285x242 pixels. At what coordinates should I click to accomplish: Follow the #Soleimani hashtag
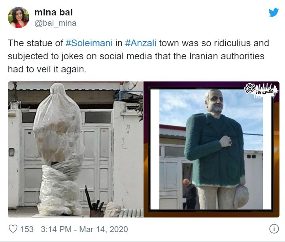click(x=89, y=43)
